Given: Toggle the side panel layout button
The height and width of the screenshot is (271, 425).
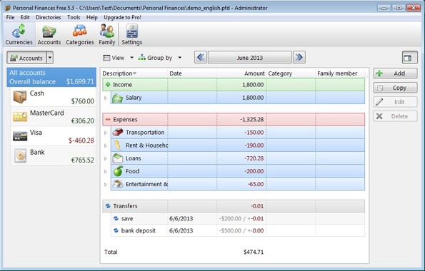Looking at the screenshot, I should click(410, 58).
